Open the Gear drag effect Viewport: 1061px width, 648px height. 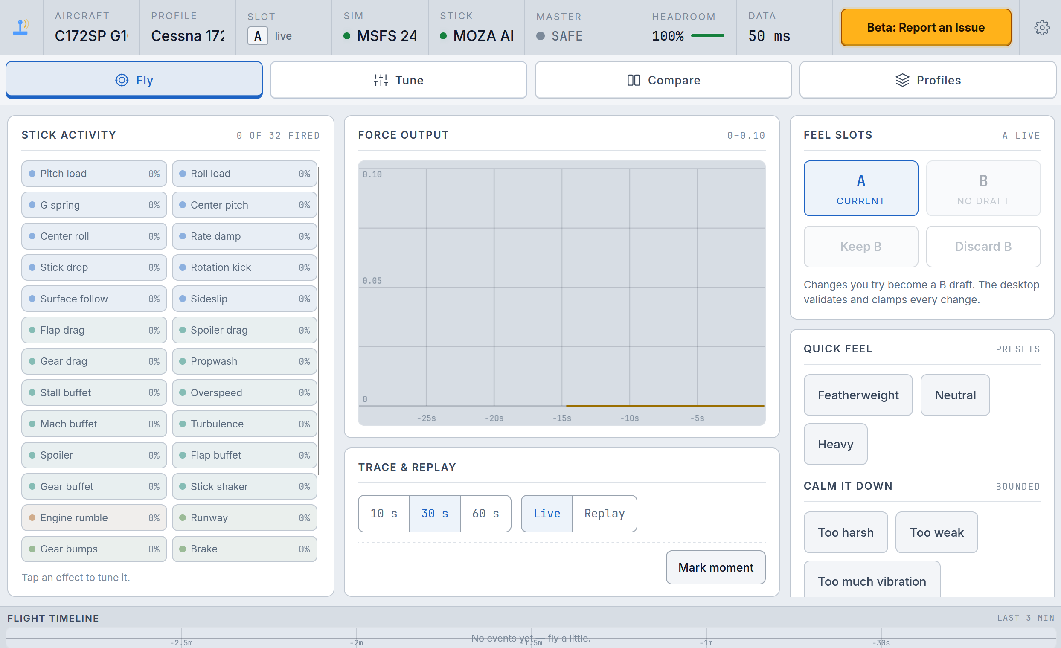tap(94, 361)
